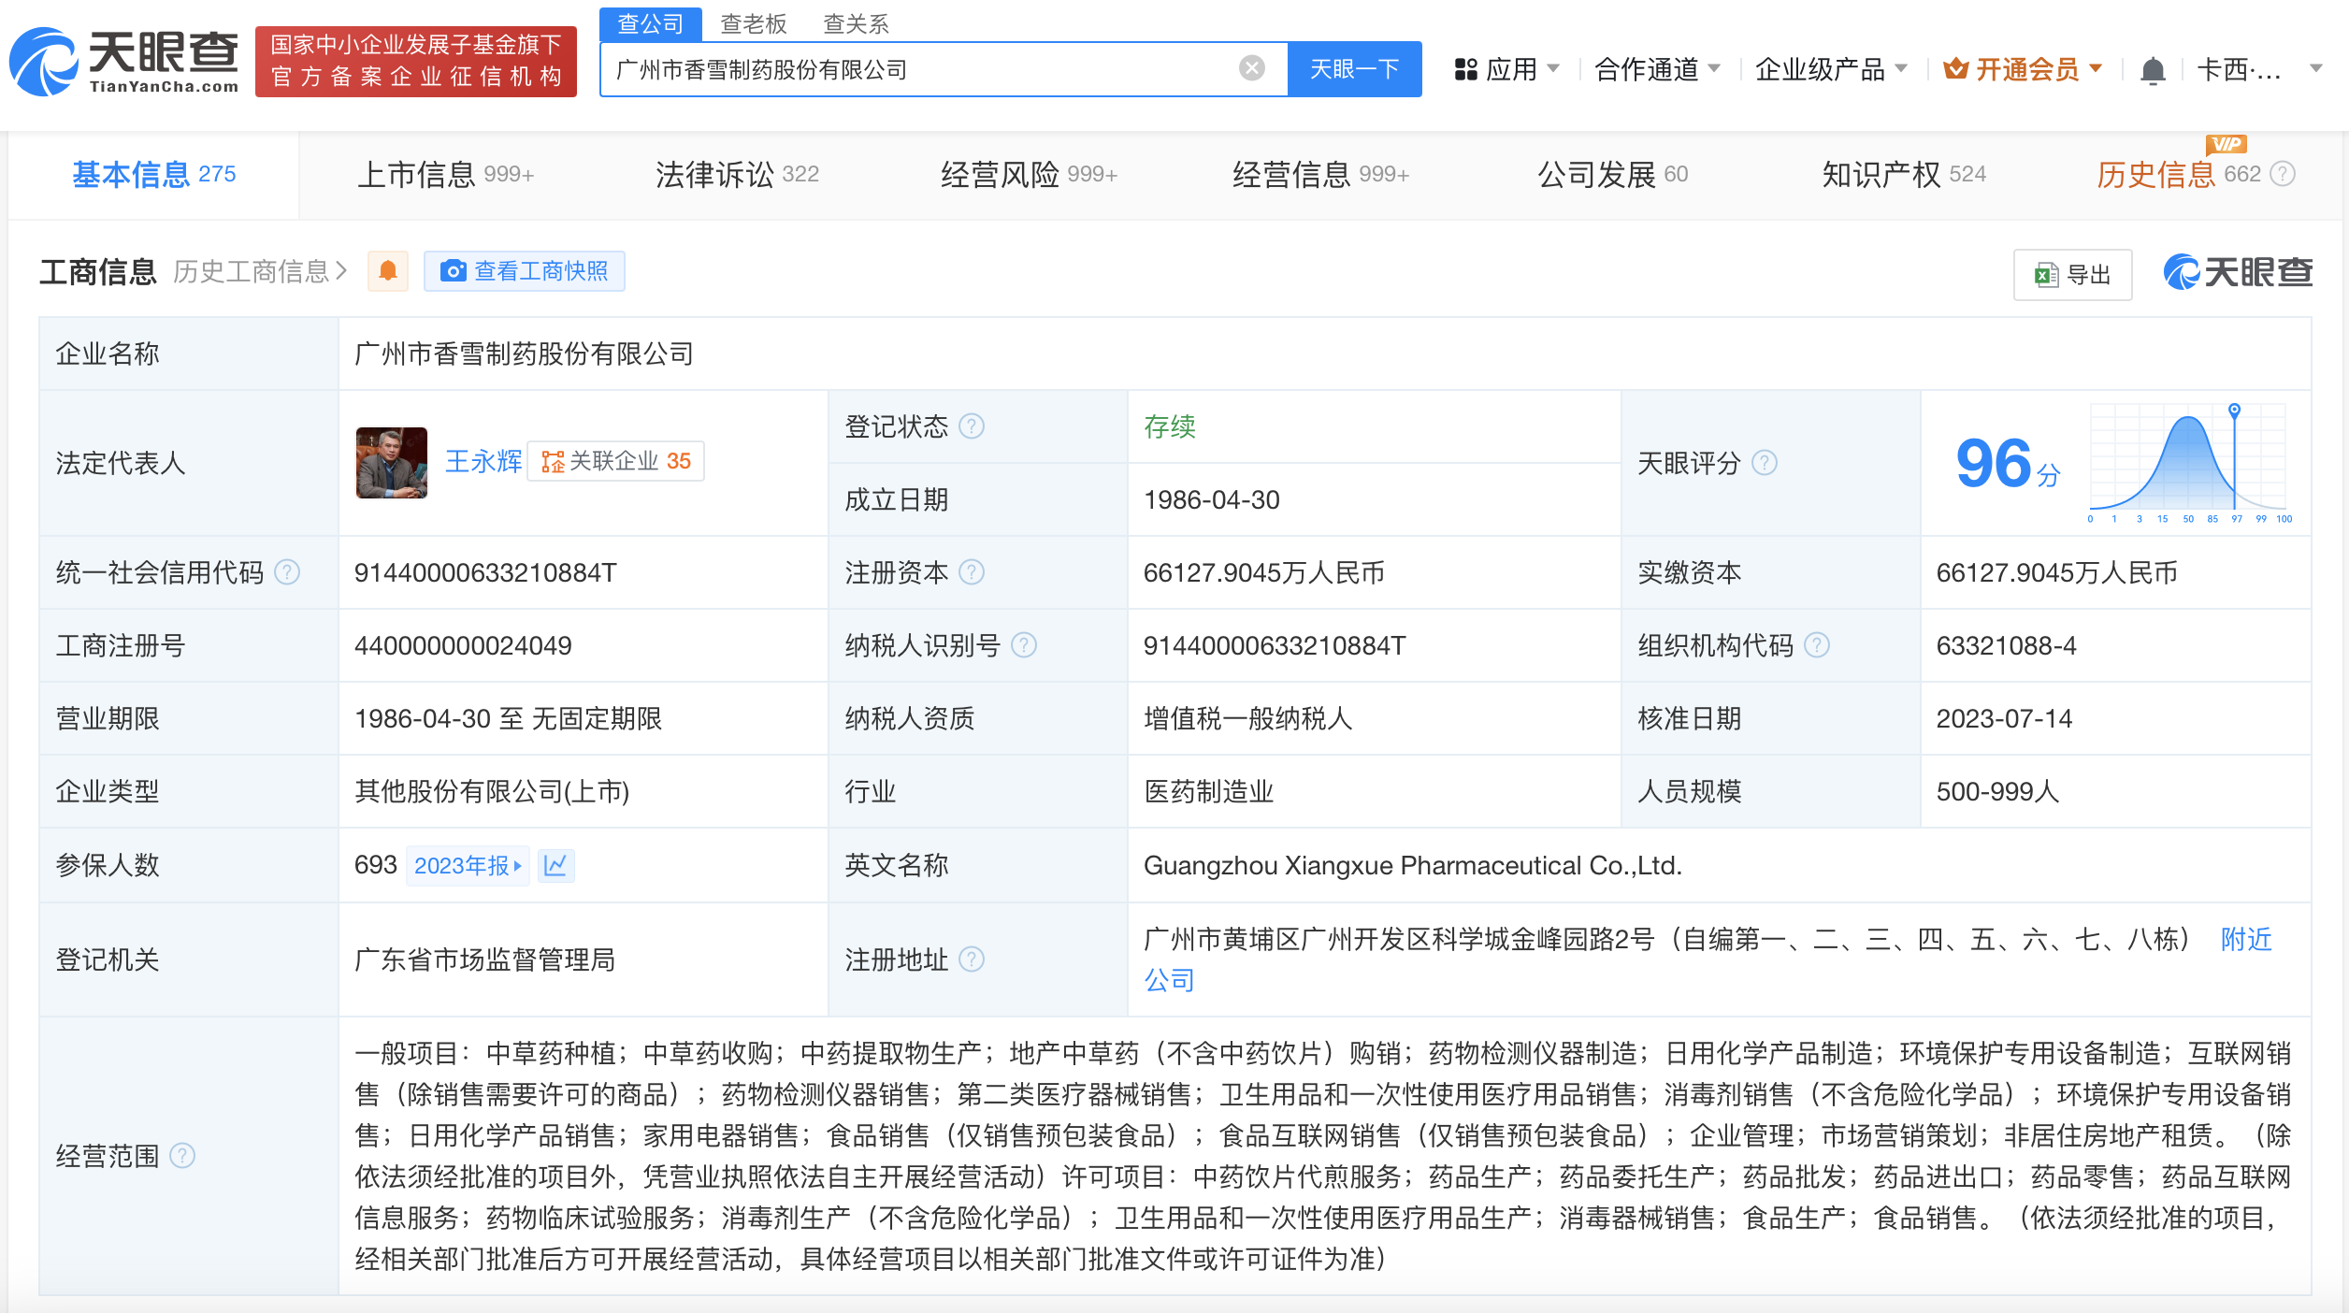2349x1313 pixels.
Task: Switch to the 历史信息 VIP tab
Action: (x=2179, y=174)
